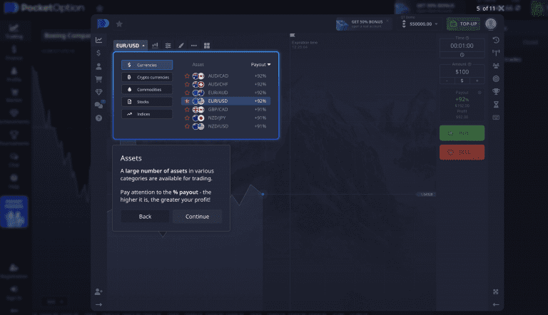Toggle favorite star for GBP/CAD

tap(187, 109)
